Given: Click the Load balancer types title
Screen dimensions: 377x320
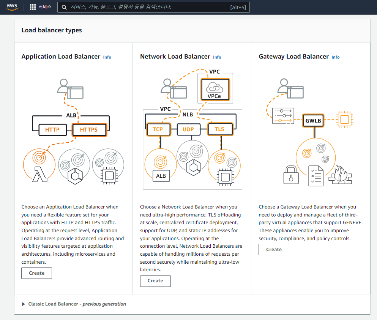Looking at the screenshot, I should (x=52, y=30).
